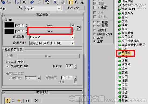Toggle Show End Result striped icon

(x=71, y=2)
